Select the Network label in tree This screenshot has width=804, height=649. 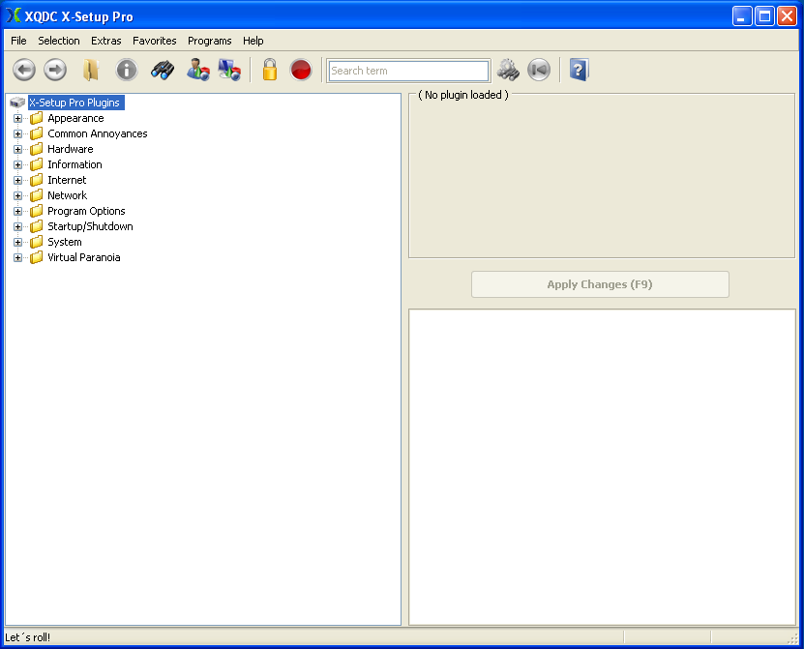point(68,195)
